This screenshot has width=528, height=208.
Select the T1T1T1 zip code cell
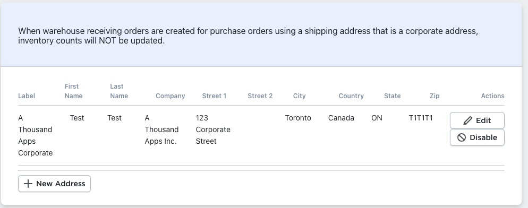[421, 118]
